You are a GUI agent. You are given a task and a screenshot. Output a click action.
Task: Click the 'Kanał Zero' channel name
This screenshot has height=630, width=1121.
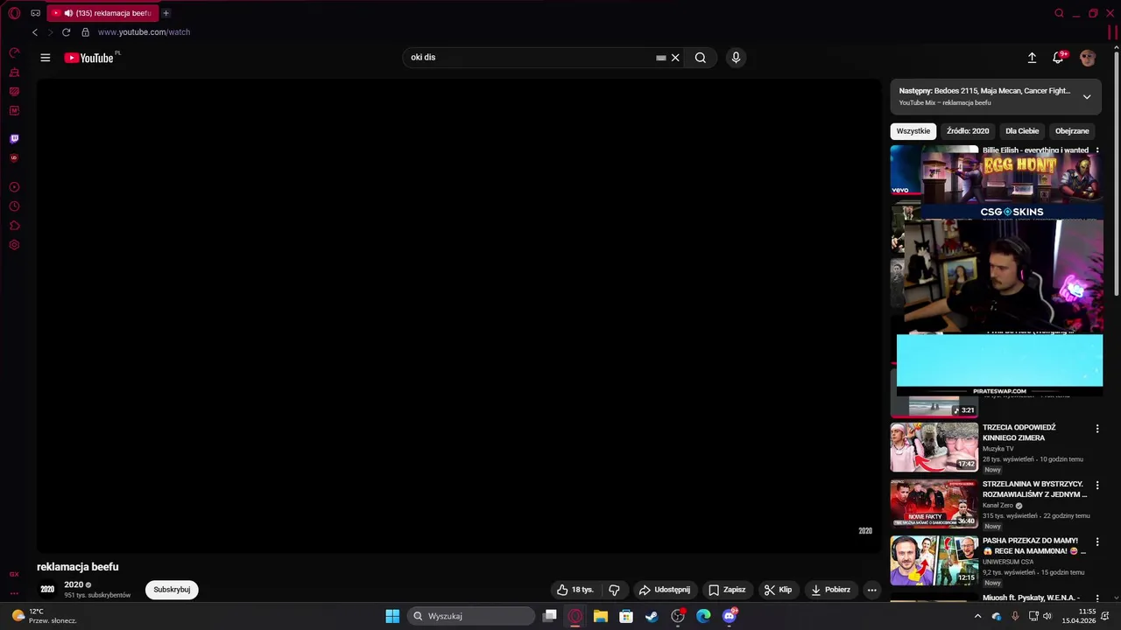pos(998,506)
